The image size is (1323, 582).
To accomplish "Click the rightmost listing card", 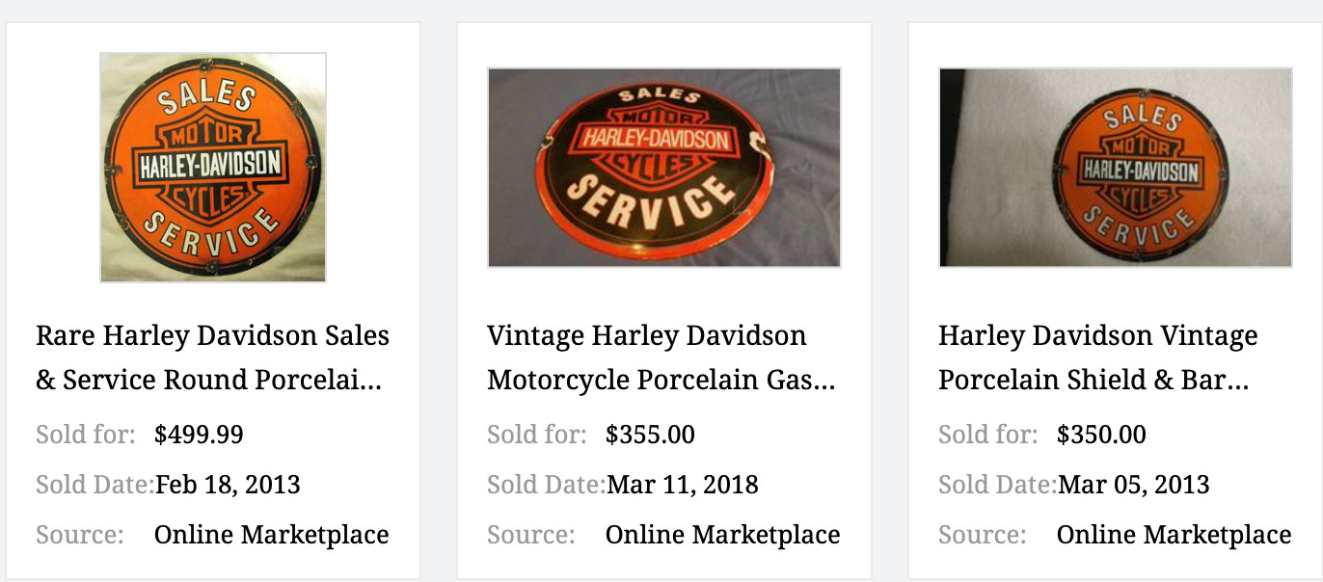I will (1114, 289).
